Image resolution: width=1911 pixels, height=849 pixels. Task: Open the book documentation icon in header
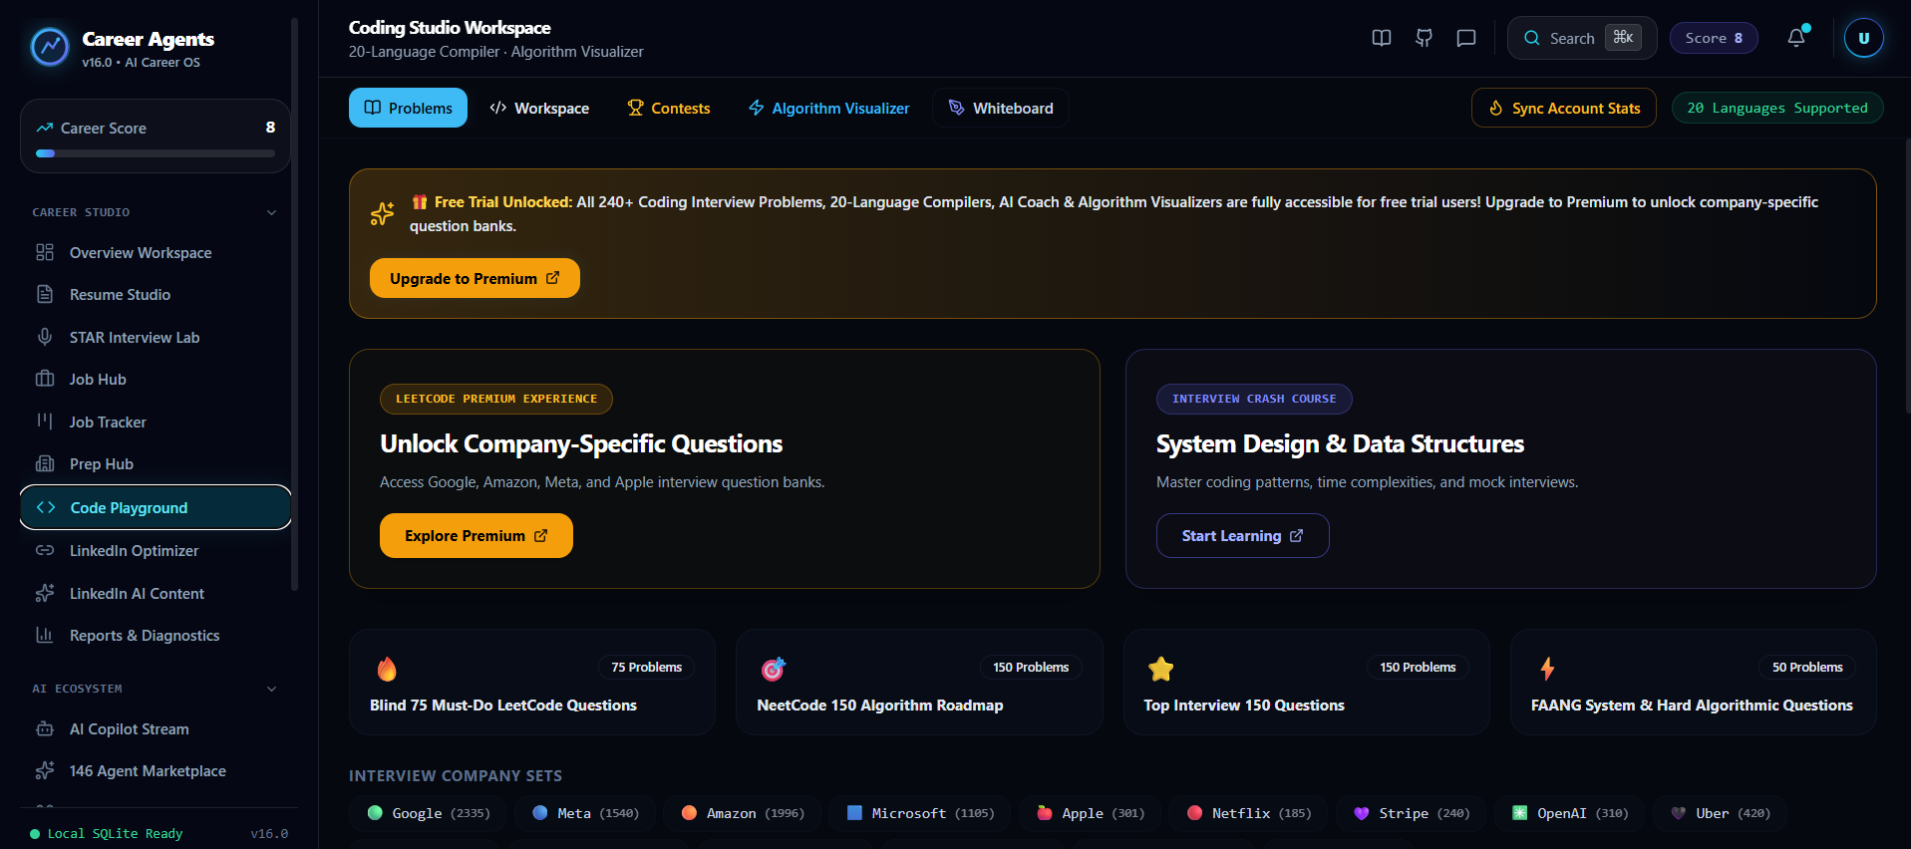tap(1382, 38)
